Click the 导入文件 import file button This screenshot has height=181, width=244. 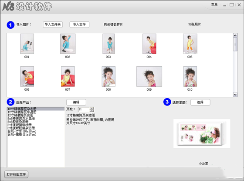tap(79, 24)
